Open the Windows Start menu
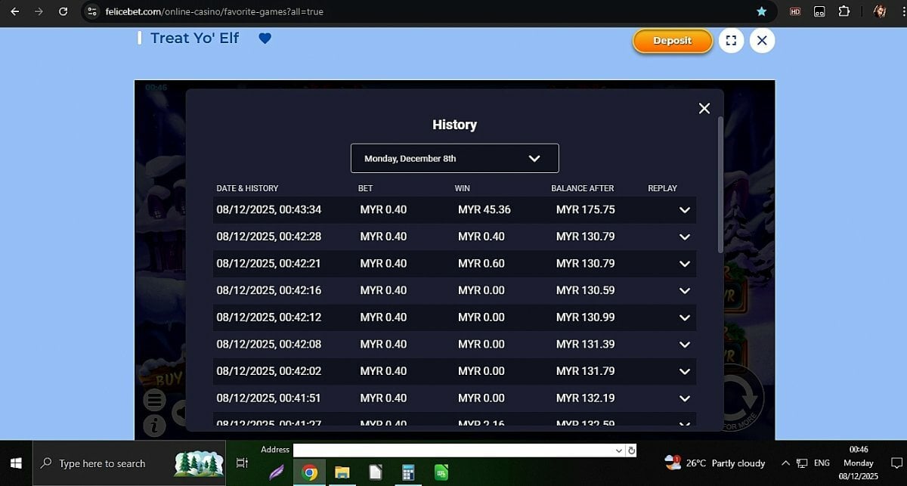The width and height of the screenshot is (907, 486). pos(16,463)
